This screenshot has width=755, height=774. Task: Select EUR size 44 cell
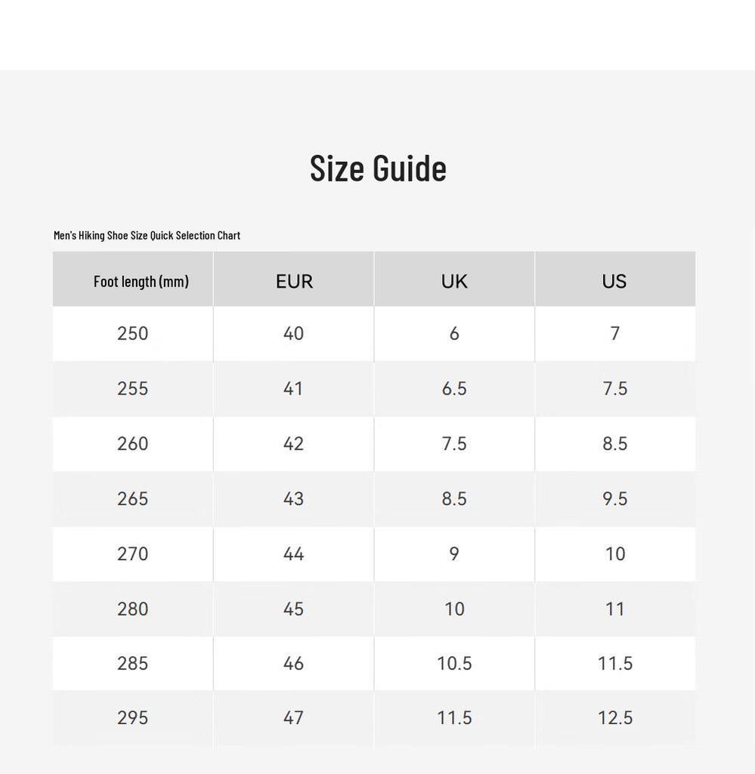click(x=293, y=554)
